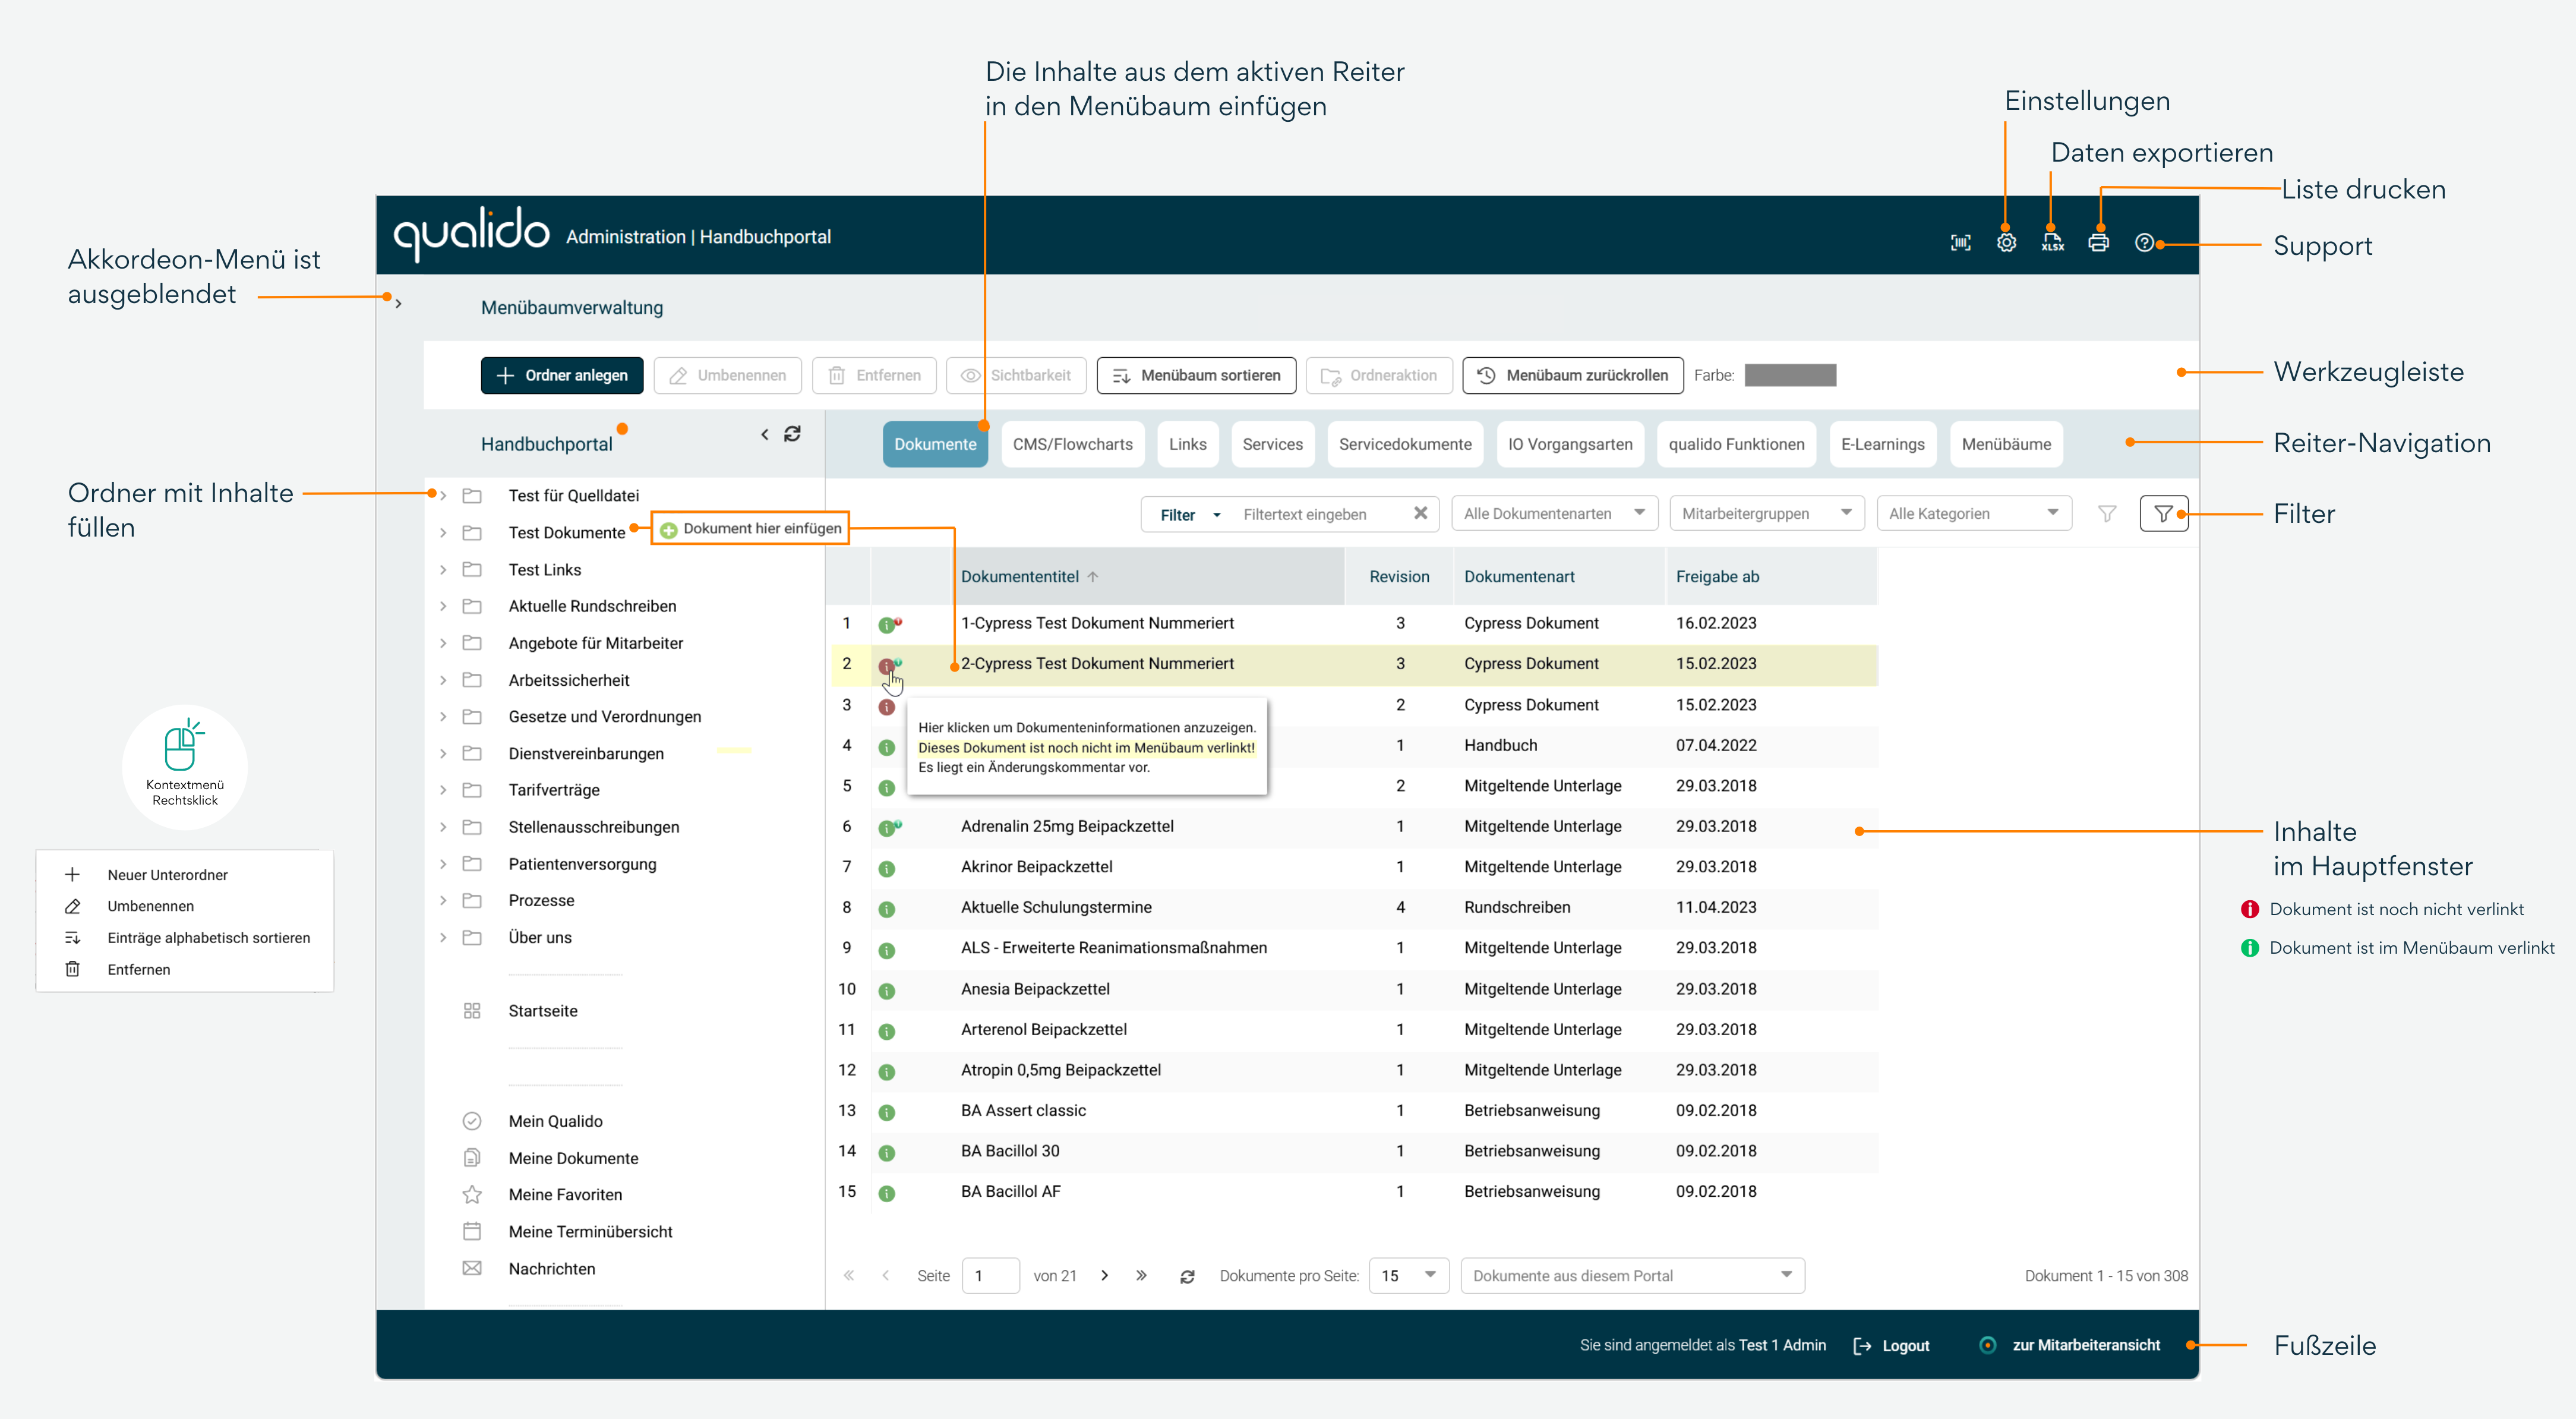Collapse the tree panel with left chevron
The width and height of the screenshot is (2576, 1419).
(765, 434)
